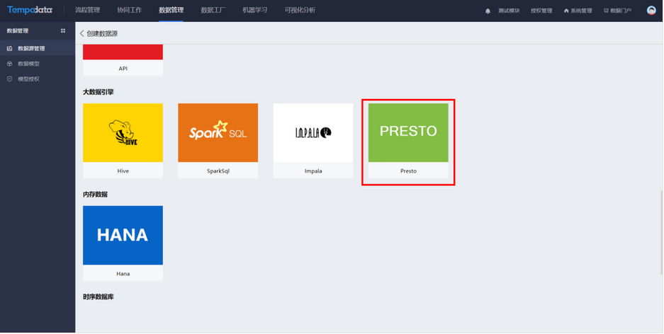Click the 时序数据库 section heading
Screen dimensions: 664x334
(x=99, y=296)
